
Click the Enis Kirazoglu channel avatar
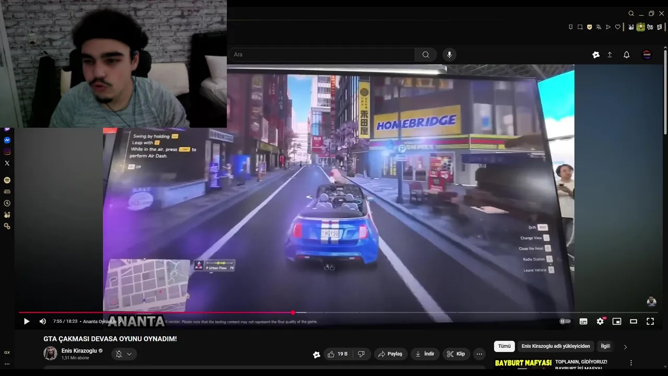click(x=50, y=354)
